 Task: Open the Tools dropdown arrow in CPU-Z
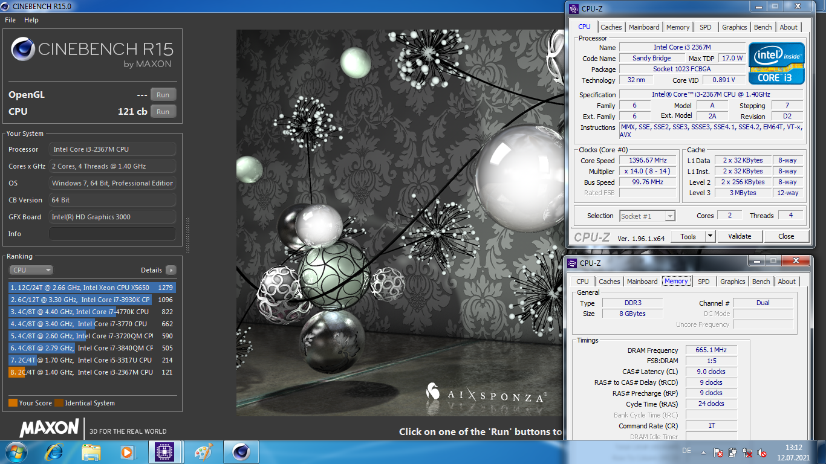pyautogui.click(x=711, y=236)
